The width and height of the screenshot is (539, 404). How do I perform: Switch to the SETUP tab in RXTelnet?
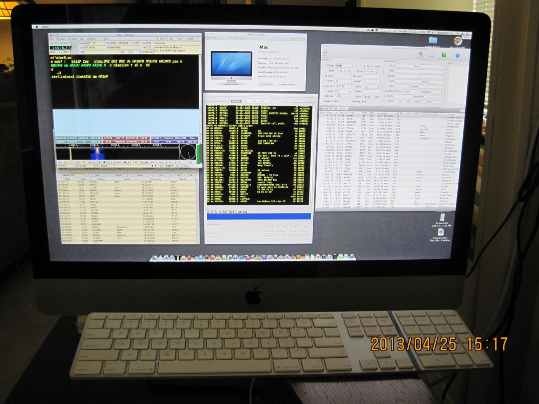[272, 102]
